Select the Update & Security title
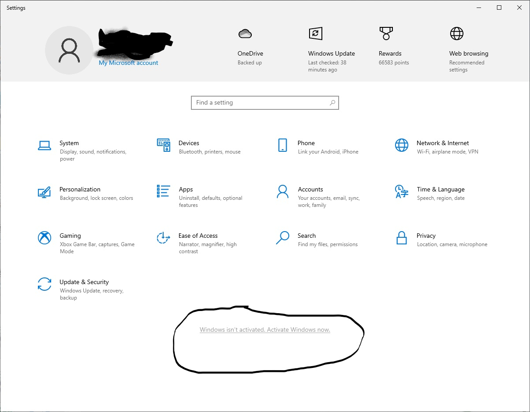 (x=84, y=282)
